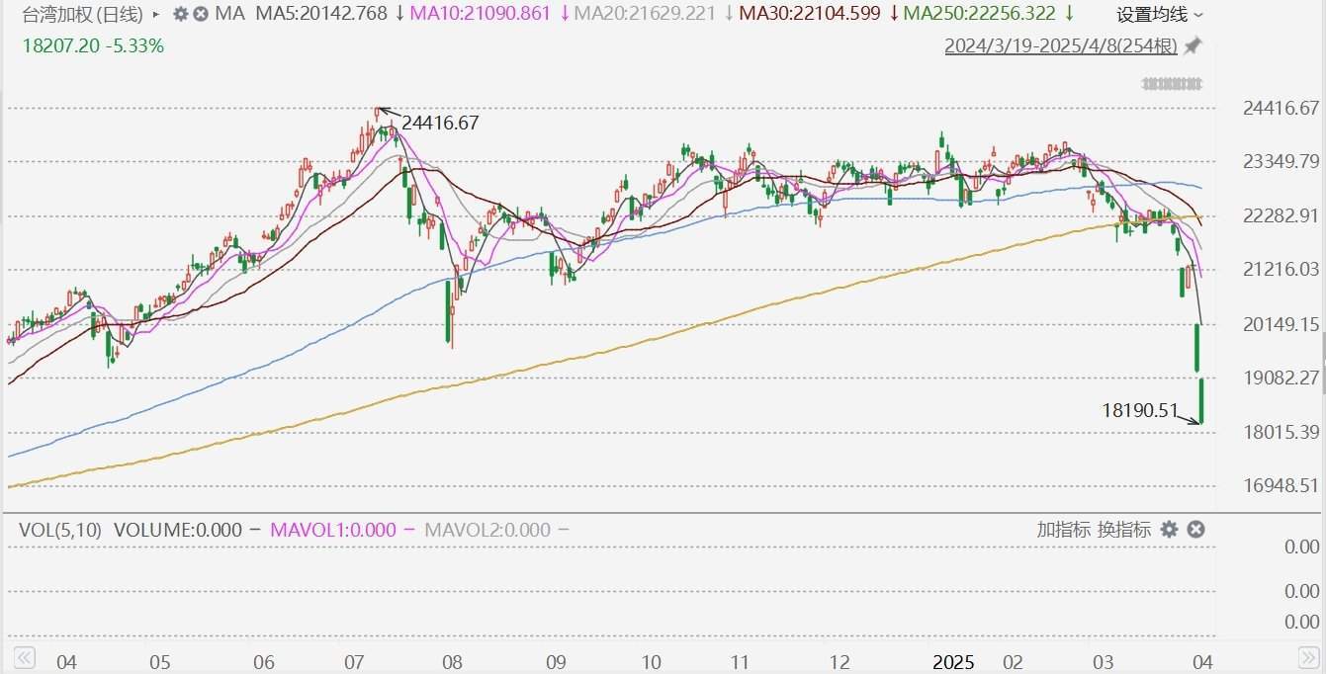Click the 18190.51 low price marker

[1140, 410]
